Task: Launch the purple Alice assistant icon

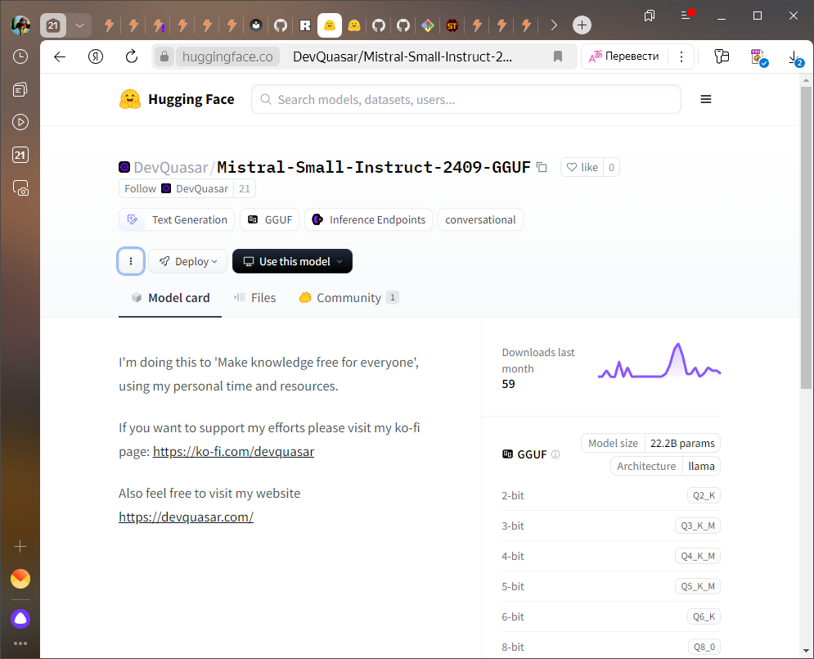Action: (20, 619)
